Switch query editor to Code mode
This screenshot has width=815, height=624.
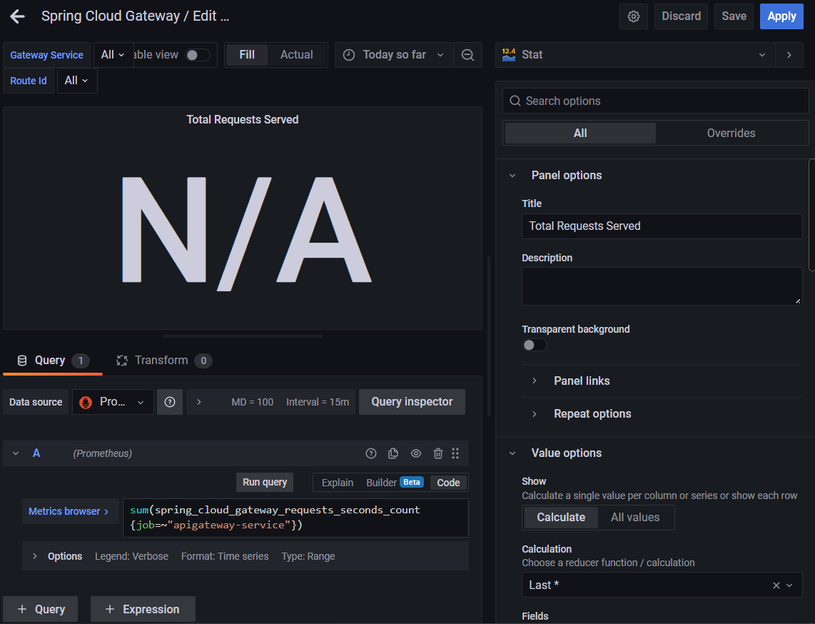(x=449, y=483)
